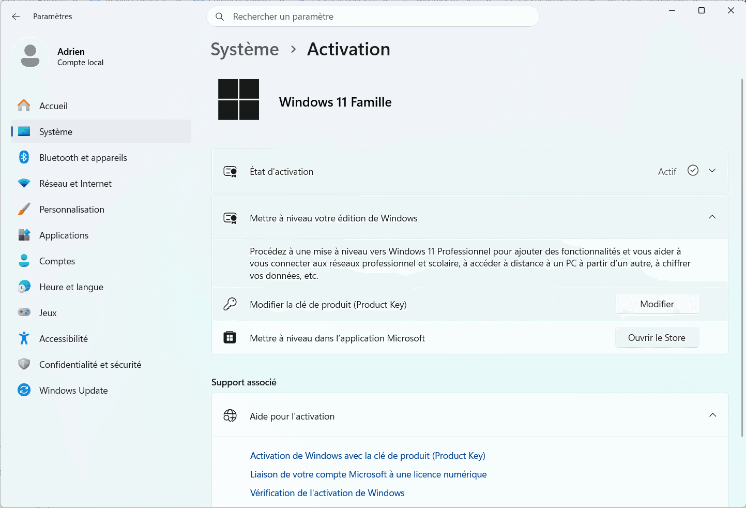
Task: Click the Compte local label
Action: 80,63
